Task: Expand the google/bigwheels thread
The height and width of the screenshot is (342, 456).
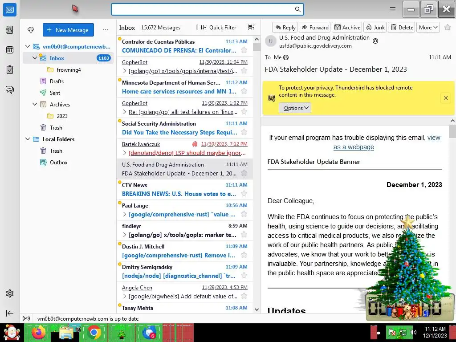Action: tap(125, 296)
